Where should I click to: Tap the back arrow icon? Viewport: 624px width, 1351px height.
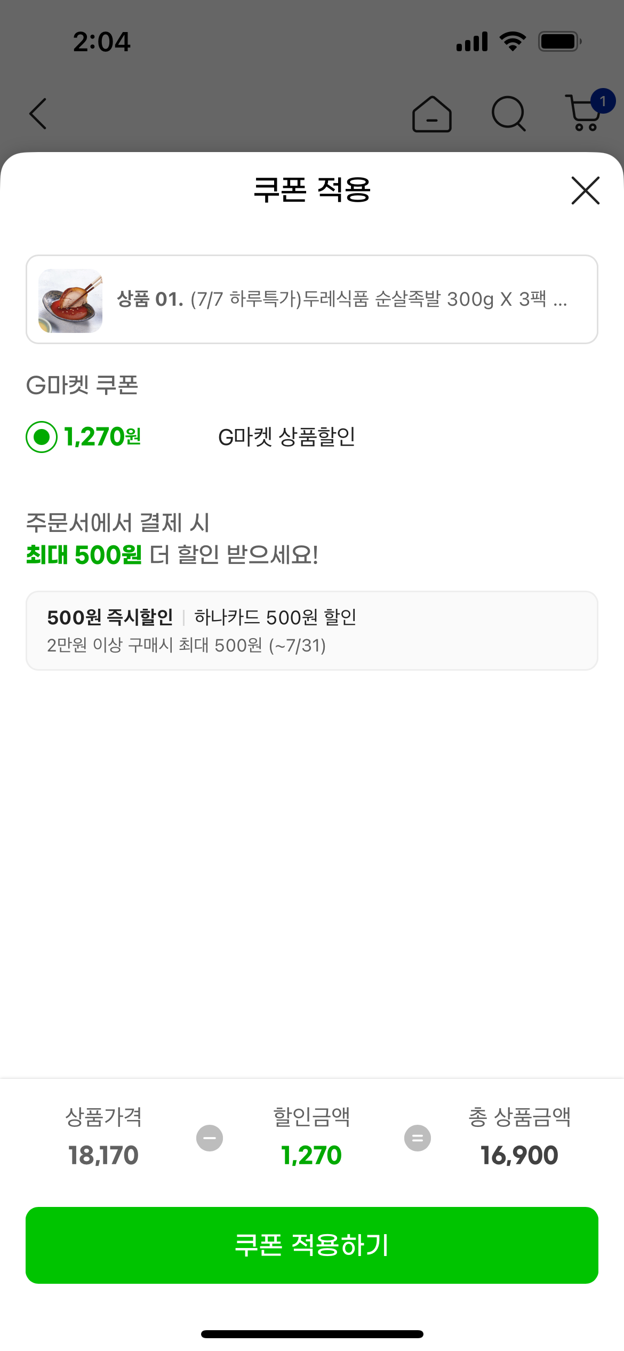(38, 114)
